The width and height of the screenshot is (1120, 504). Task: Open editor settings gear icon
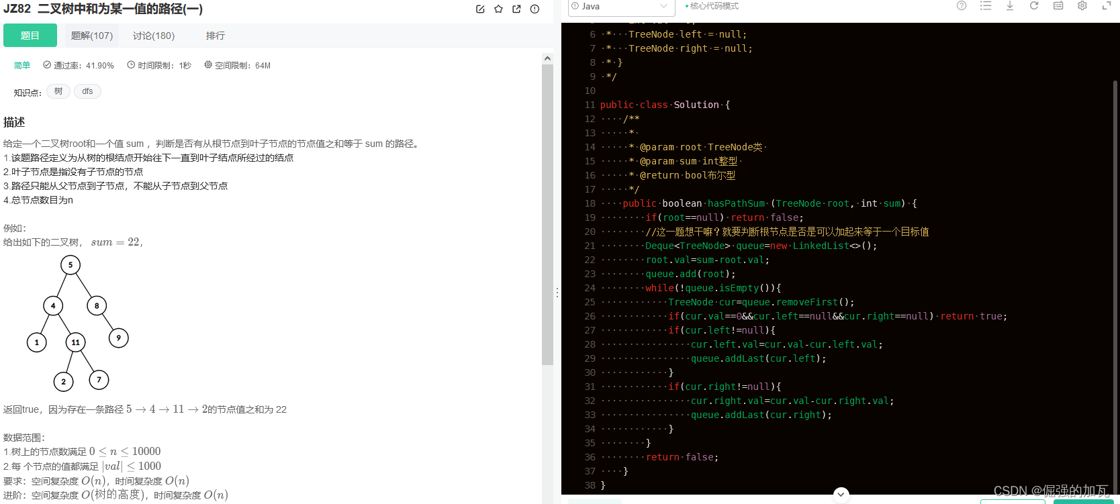[1082, 5]
